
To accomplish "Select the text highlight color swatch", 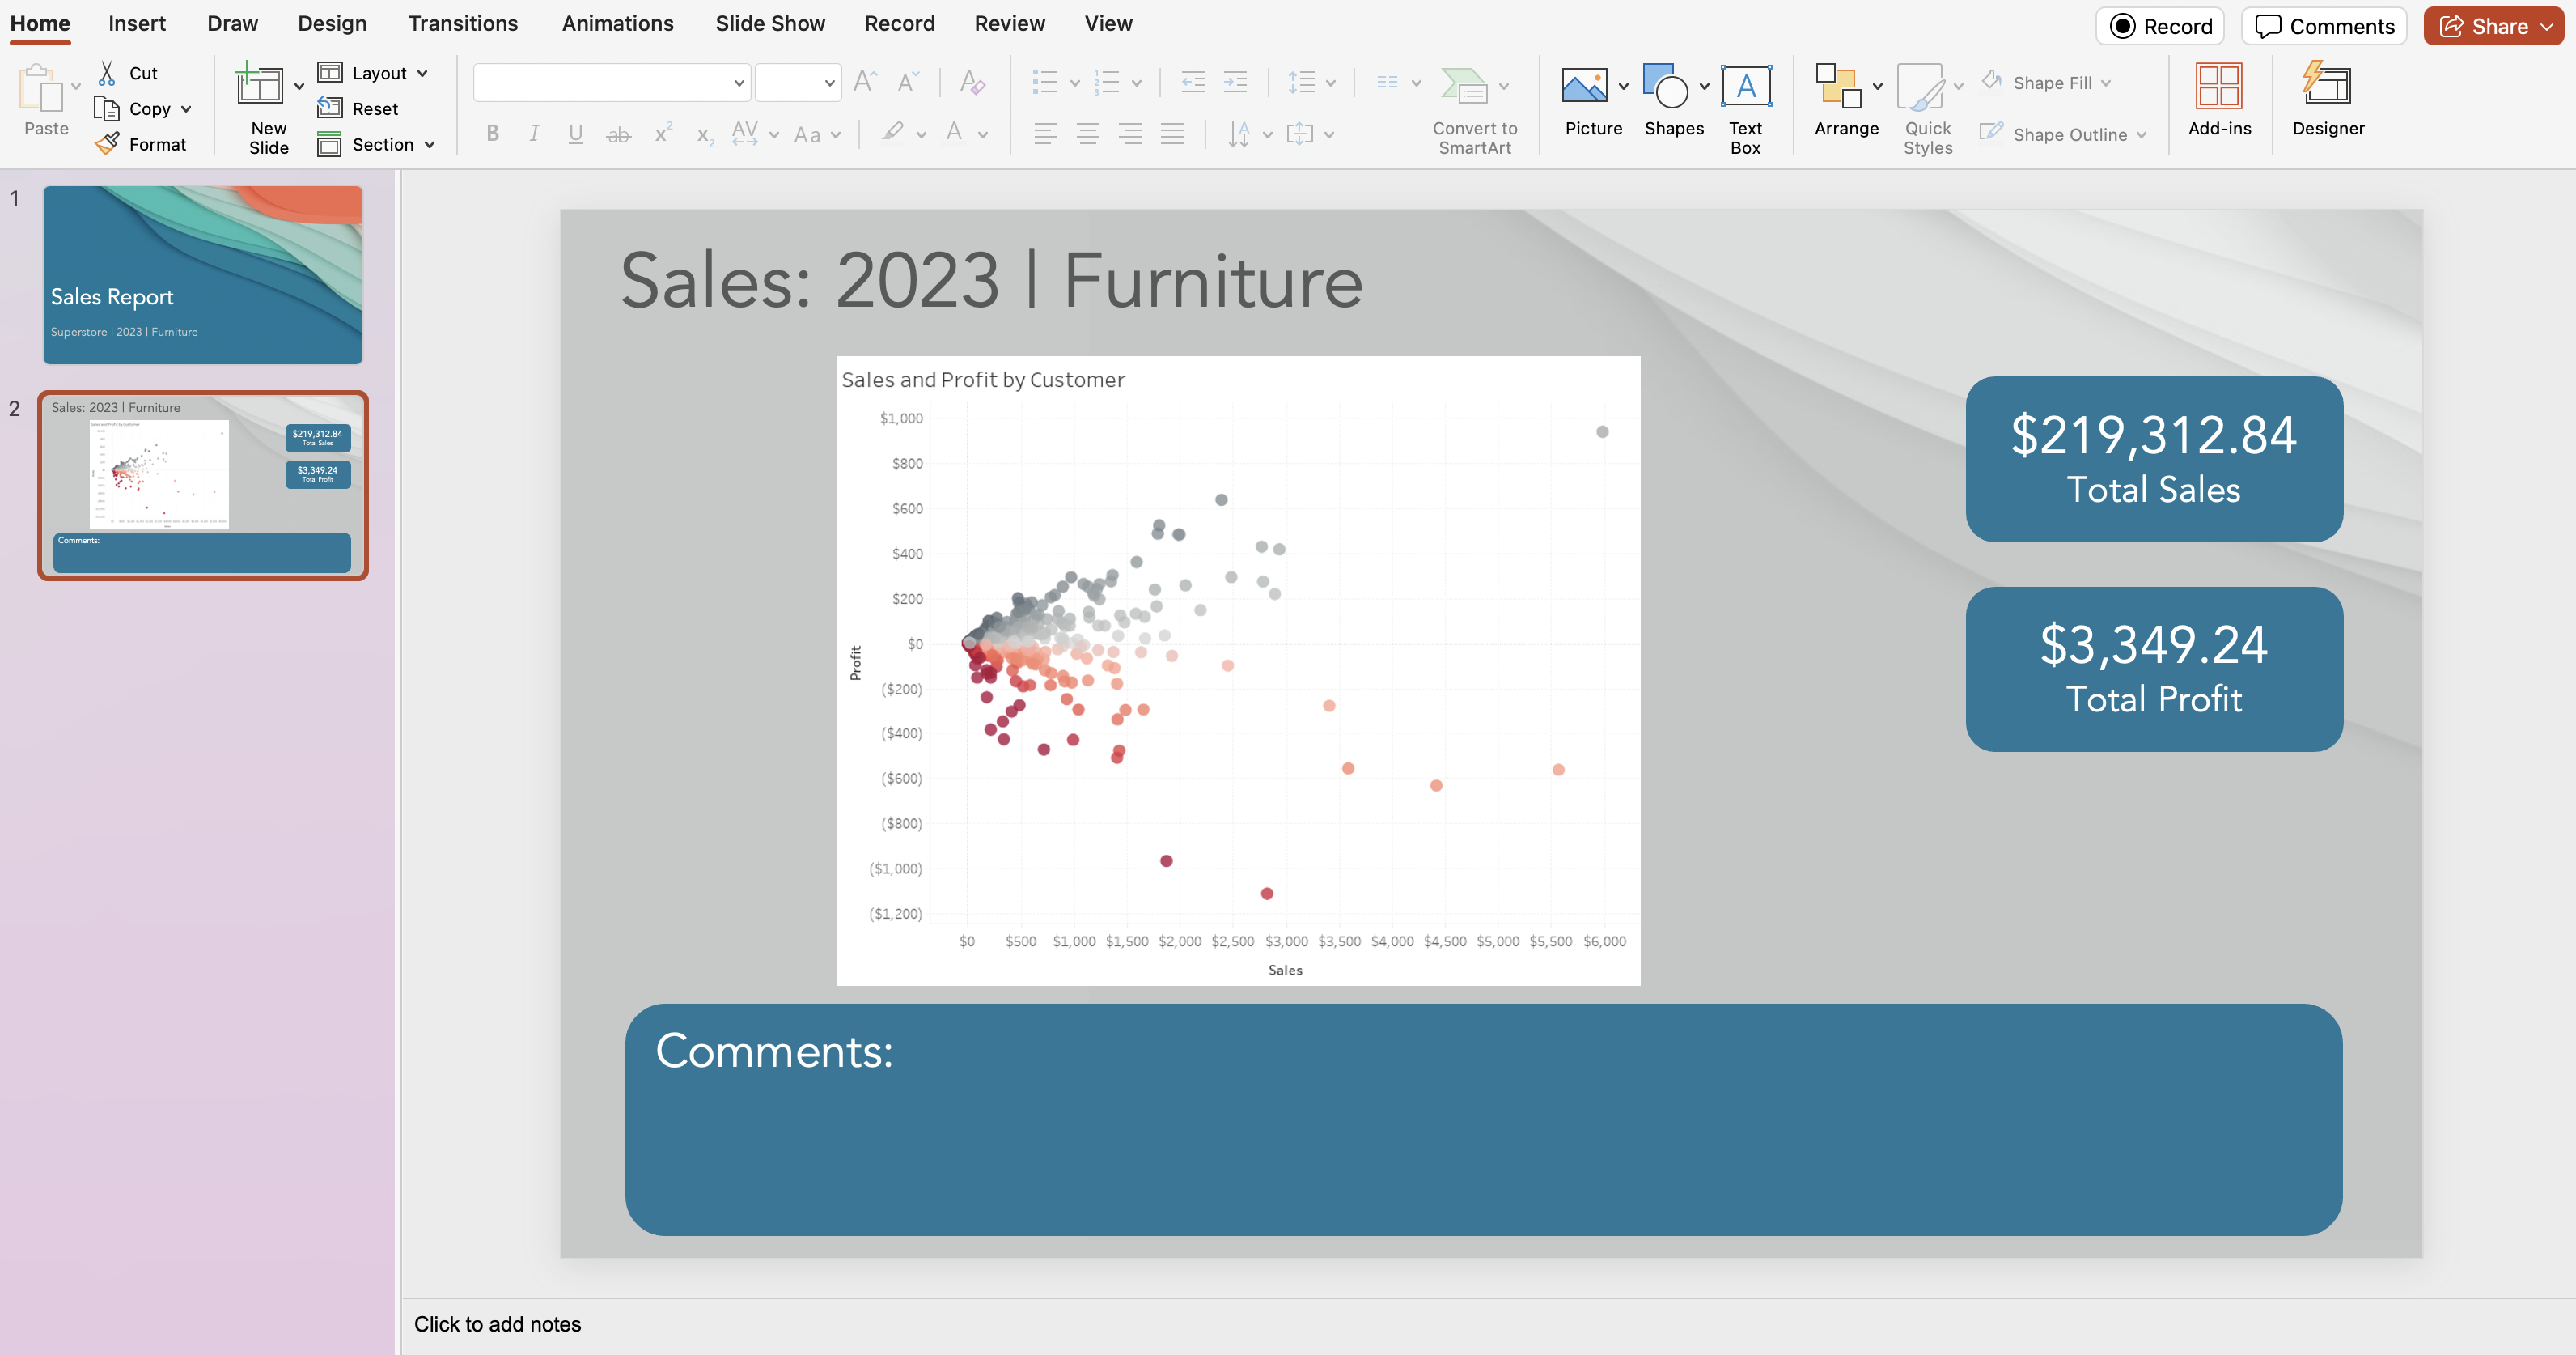I will [892, 145].
